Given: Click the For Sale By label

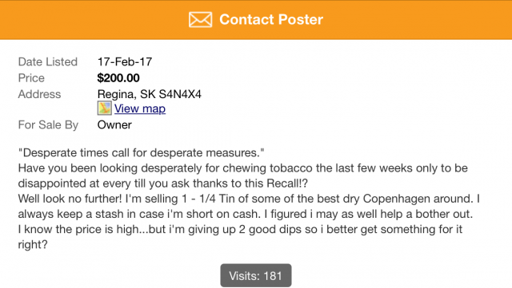Looking at the screenshot, I should click(48, 125).
